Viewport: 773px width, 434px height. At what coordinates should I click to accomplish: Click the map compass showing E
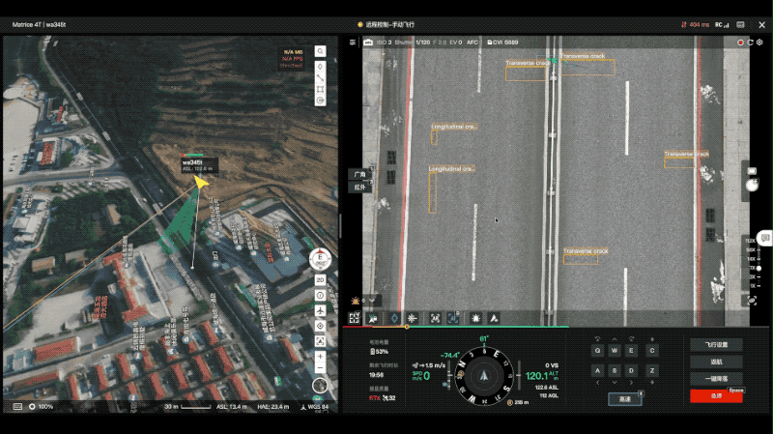tap(320, 259)
